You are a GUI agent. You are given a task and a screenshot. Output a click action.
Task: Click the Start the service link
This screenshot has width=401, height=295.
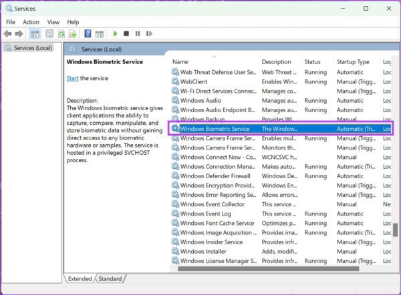click(x=72, y=78)
